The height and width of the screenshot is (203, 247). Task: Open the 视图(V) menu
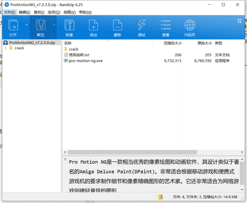69,12
